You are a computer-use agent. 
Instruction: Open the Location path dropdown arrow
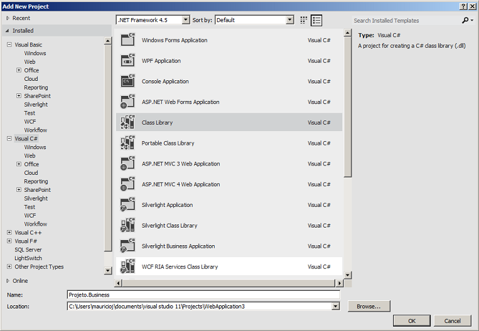(x=335, y=306)
